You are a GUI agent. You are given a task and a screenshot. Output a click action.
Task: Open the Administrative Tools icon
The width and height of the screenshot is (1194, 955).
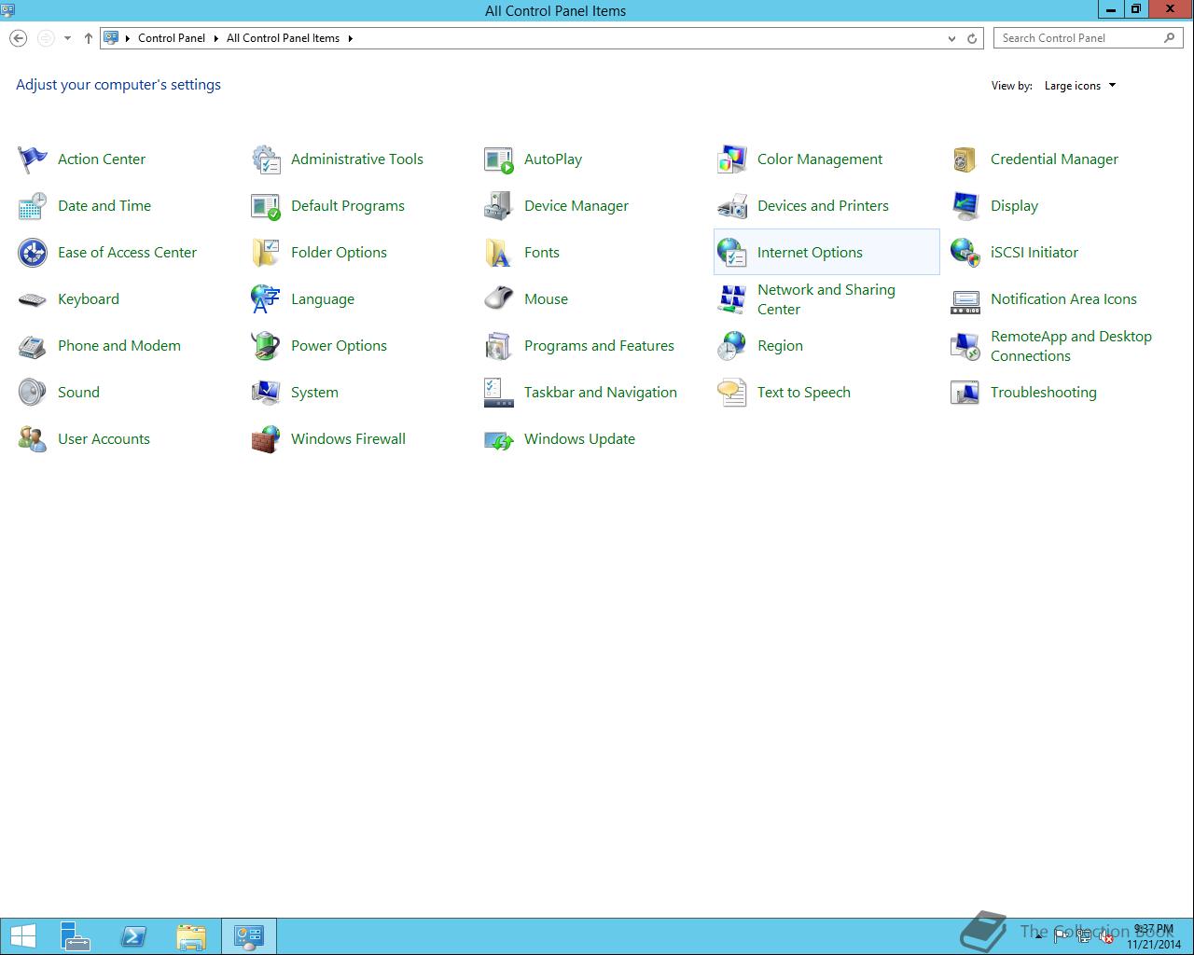(266, 159)
